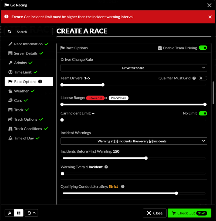Click the Car Incident Limit slider handle
Viewport: 216px width, 221px height.
tap(62, 120)
